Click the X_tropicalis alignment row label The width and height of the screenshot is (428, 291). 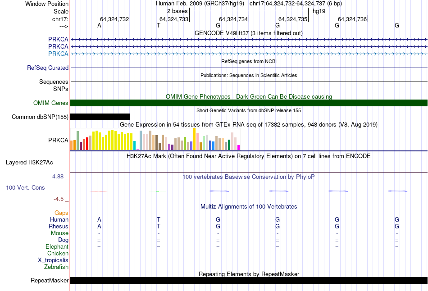pos(53,260)
